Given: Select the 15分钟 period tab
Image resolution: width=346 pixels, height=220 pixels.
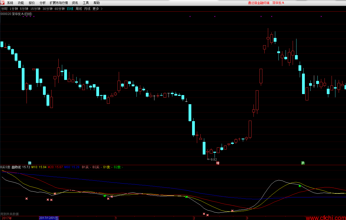Looking at the screenshot, I should pyautogui.click(x=35, y=9).
